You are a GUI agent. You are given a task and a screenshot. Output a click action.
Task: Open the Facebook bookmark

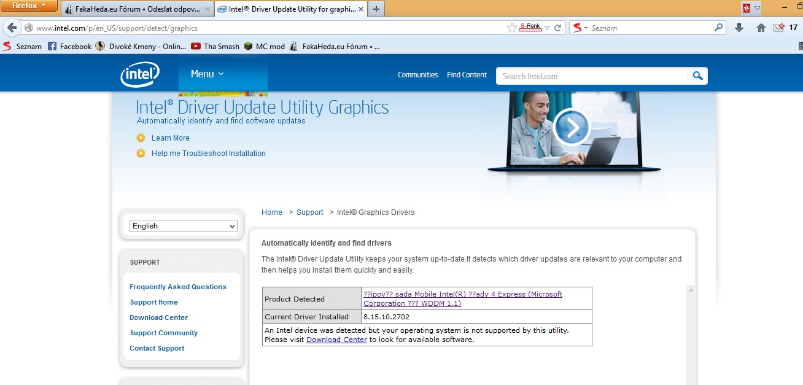coord(69,46)
